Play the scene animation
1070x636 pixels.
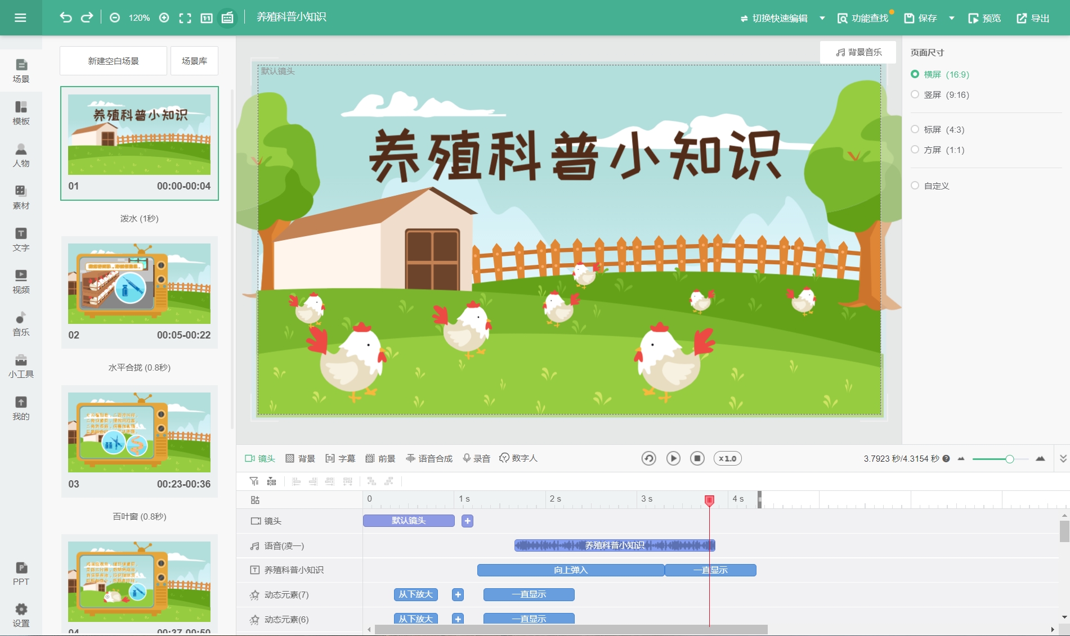coord(673,458)
